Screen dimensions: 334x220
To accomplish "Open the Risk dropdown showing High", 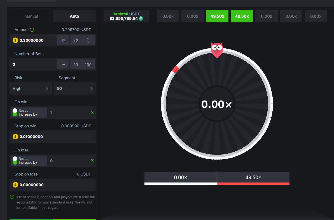I will [x=31, y=88].
